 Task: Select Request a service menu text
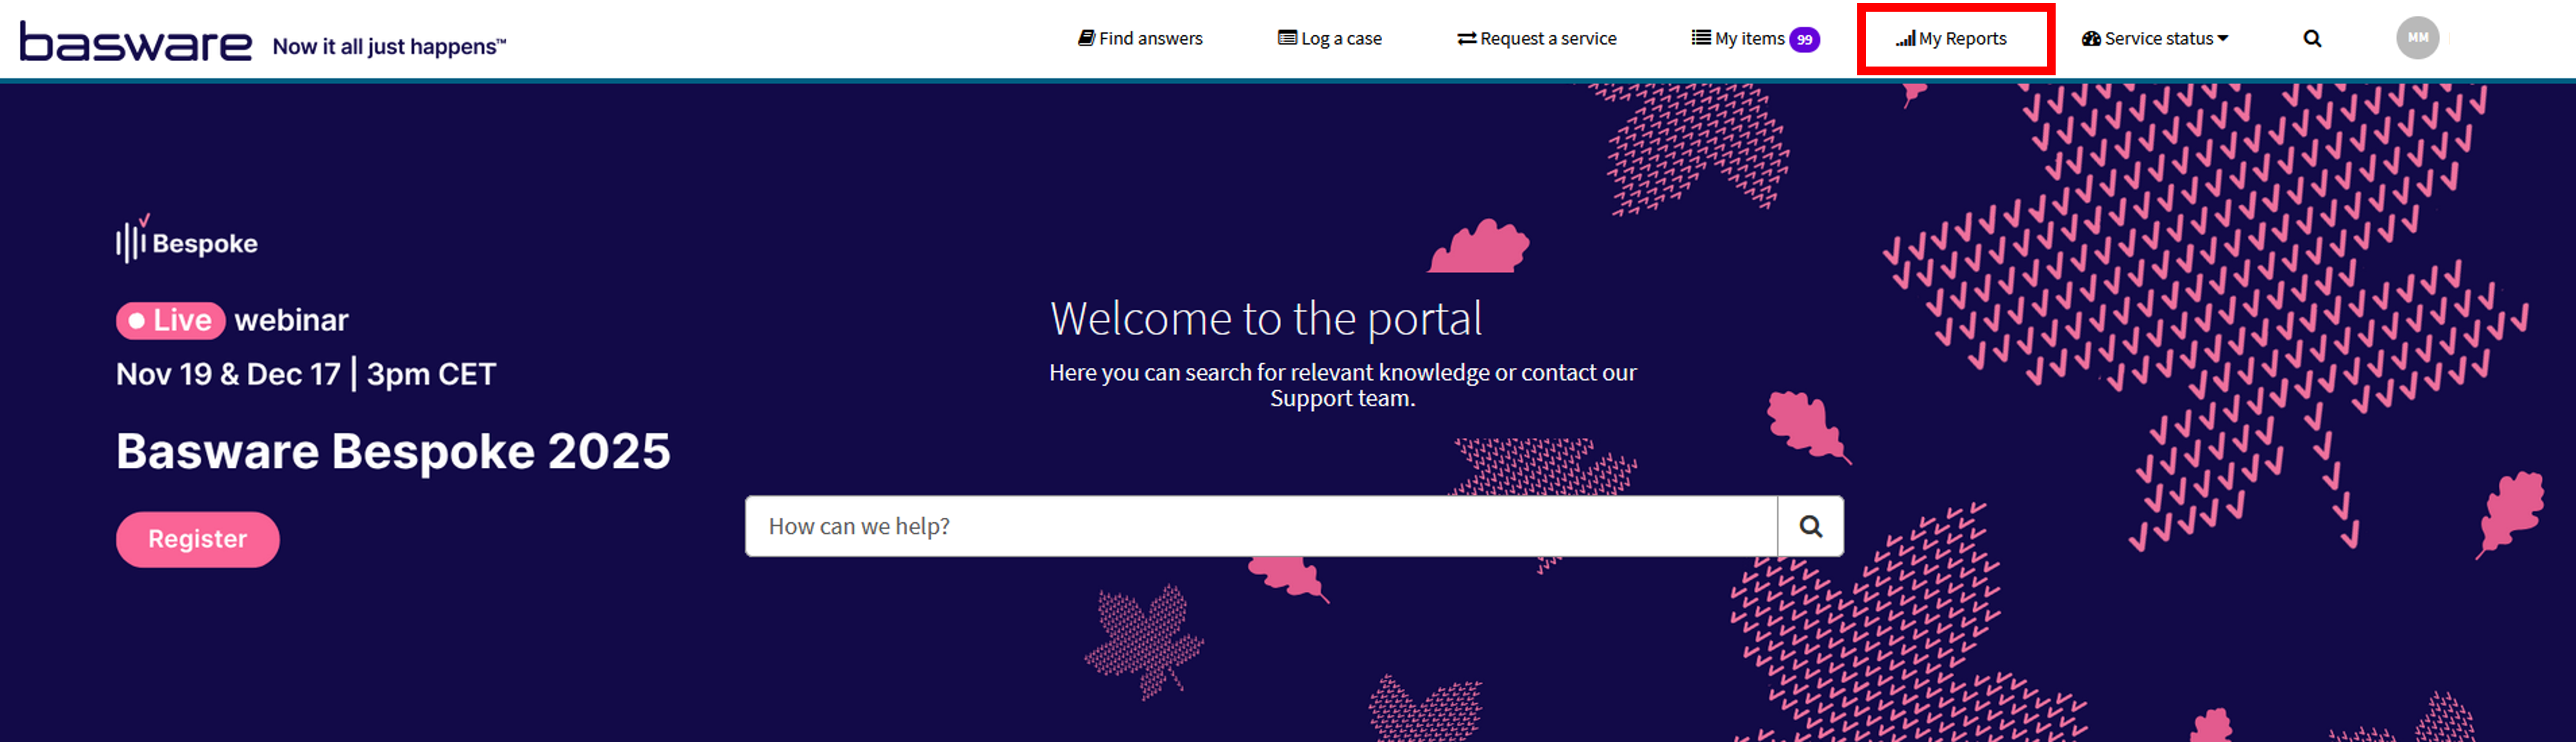tap(1548, 38)
